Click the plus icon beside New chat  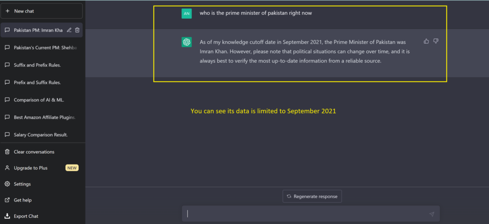point(8,11)
